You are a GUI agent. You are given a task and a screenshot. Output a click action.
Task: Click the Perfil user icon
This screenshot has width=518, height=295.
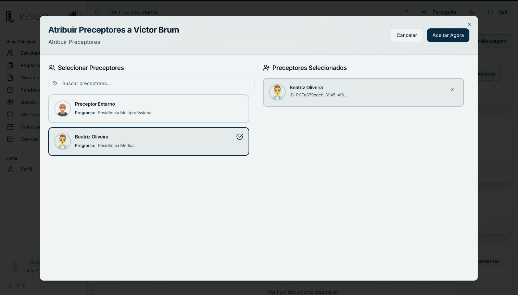click(10, 169)
